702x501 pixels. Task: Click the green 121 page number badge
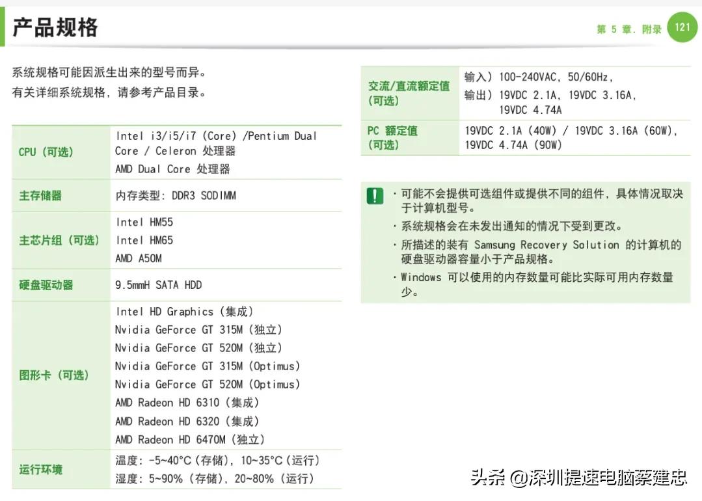[682, 27]
